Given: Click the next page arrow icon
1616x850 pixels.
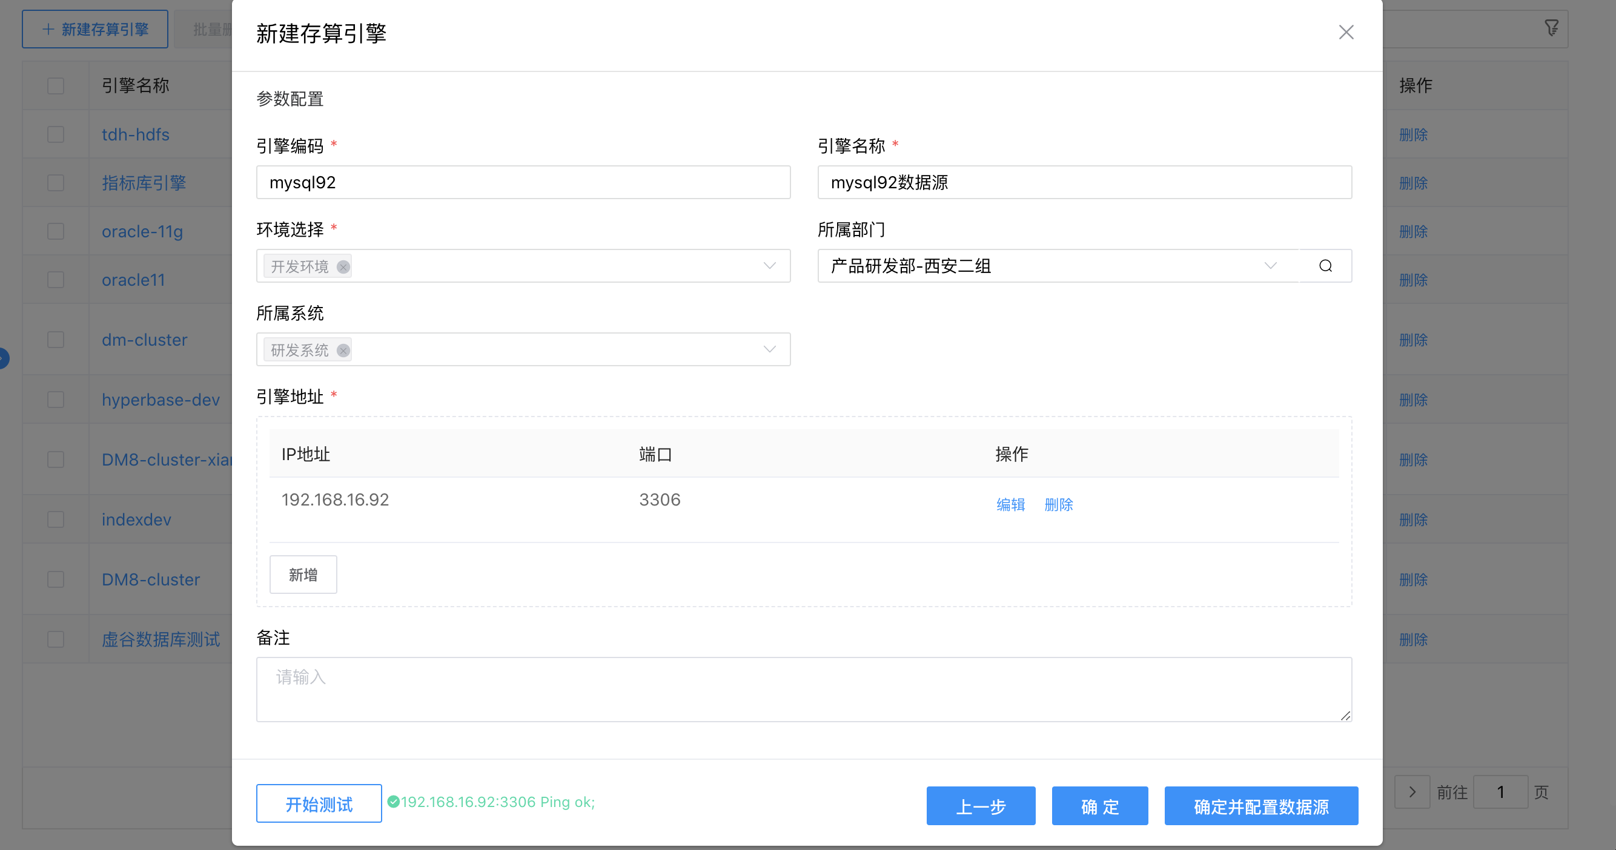Looking at the screenshot, I should (x=1412, y=792).
